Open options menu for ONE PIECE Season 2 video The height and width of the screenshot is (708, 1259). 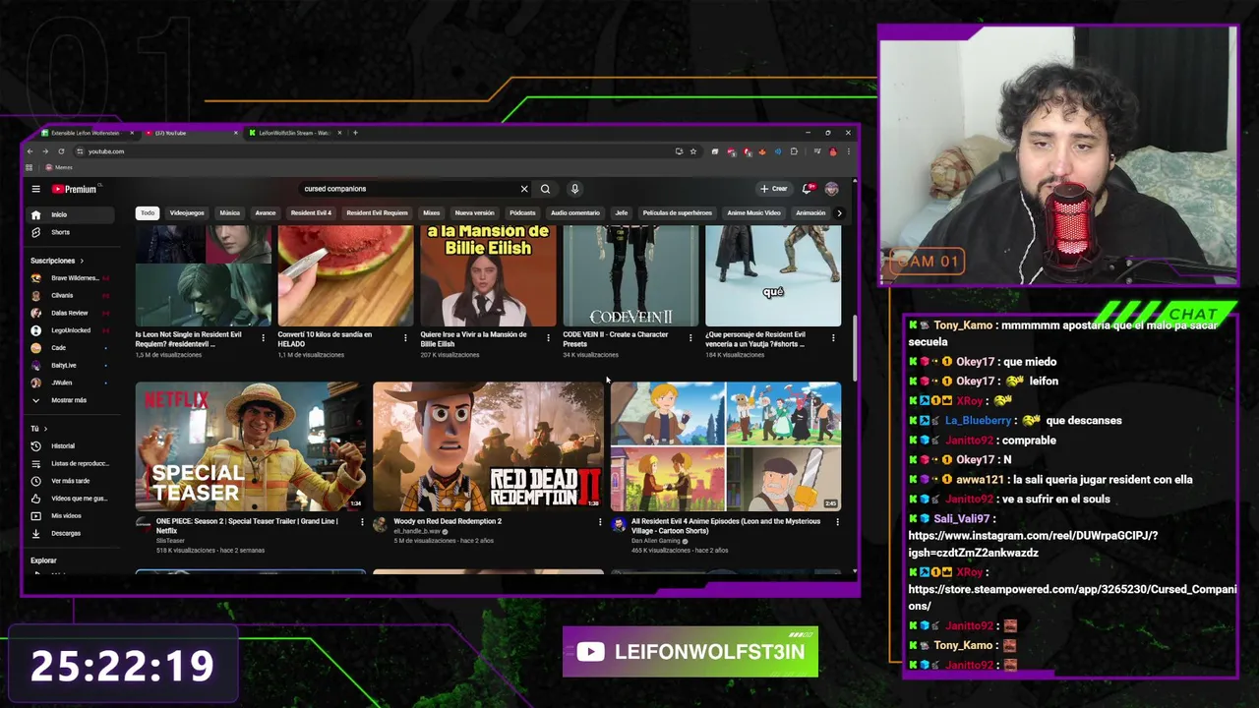(x=362, y=522)
